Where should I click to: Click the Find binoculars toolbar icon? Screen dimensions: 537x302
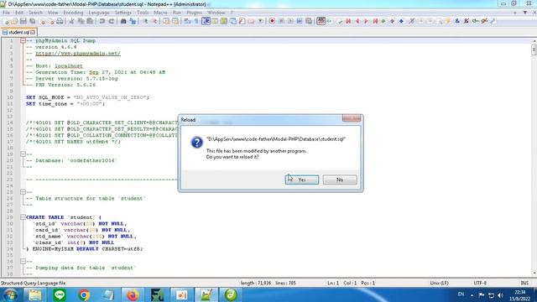123,21
